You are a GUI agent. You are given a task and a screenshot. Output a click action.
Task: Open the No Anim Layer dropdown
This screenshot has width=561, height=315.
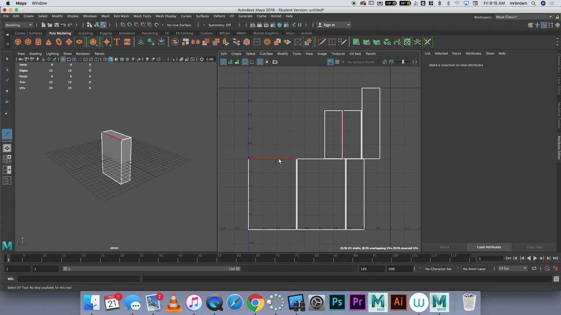point(477,269)
